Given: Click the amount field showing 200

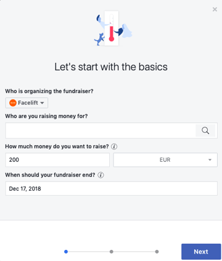Looking at the screenshot, I should coord(57,160).
